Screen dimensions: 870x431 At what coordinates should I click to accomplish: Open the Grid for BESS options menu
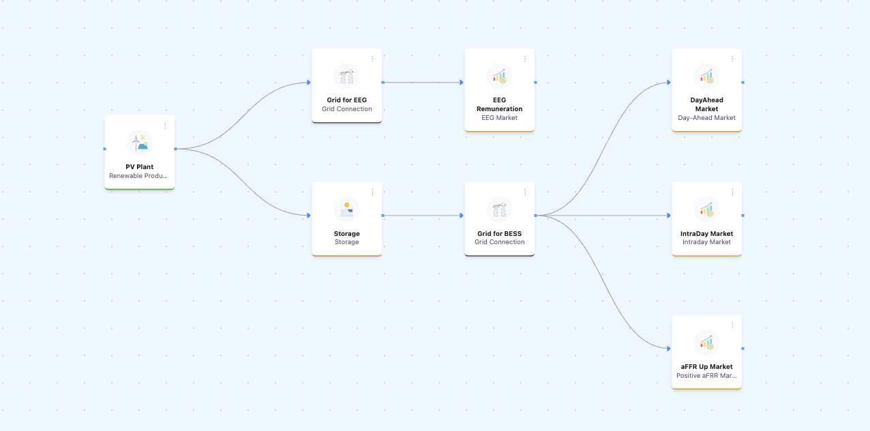click(525, 192)
